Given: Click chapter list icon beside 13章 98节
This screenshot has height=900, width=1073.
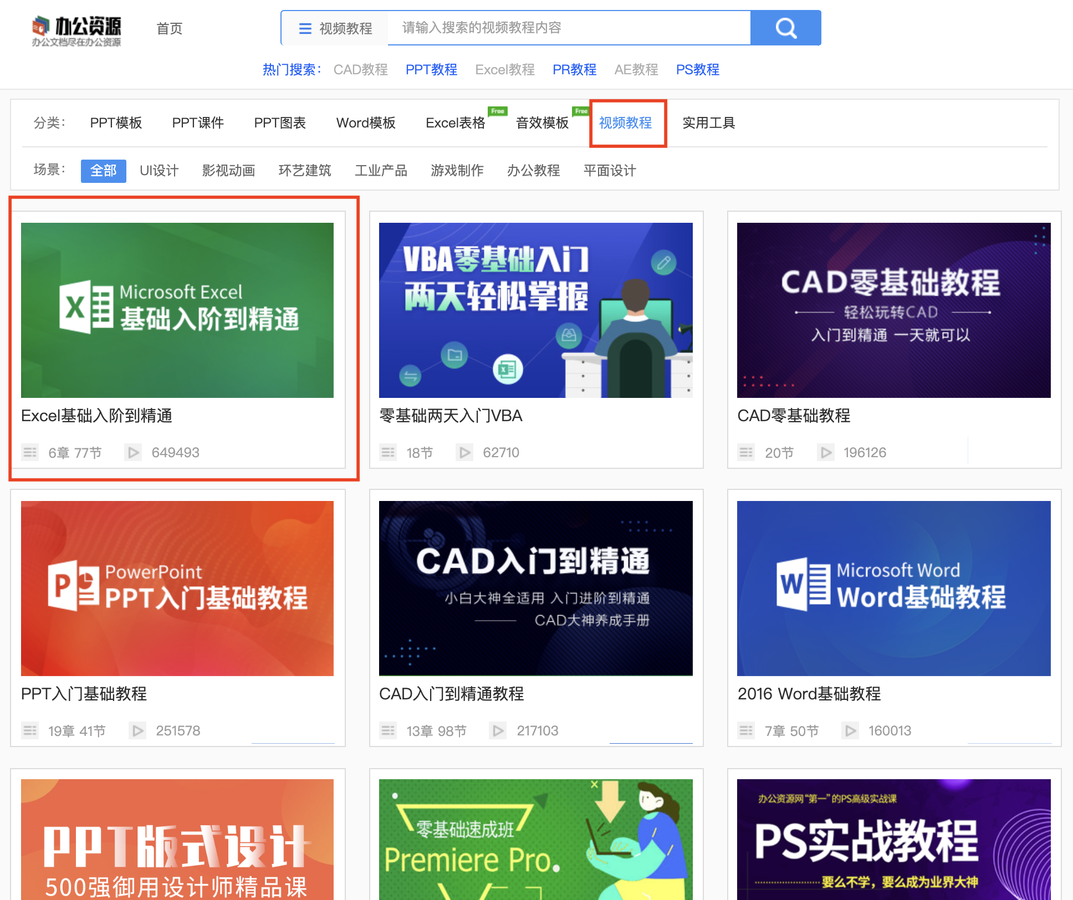Looking at the screenshot, I should coord(388,731).
